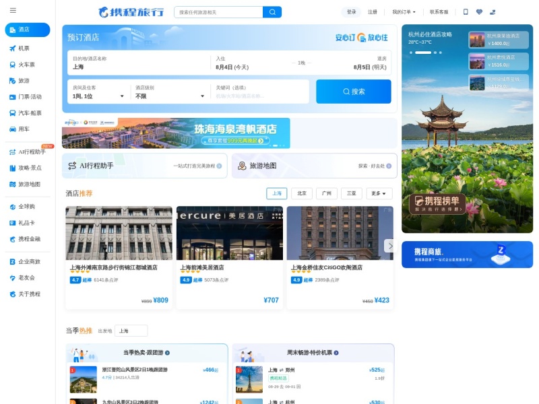The width and height of the screenshot is (539, 404).
Task: Click the Ctrip logo
Action: tap(131, 12)
